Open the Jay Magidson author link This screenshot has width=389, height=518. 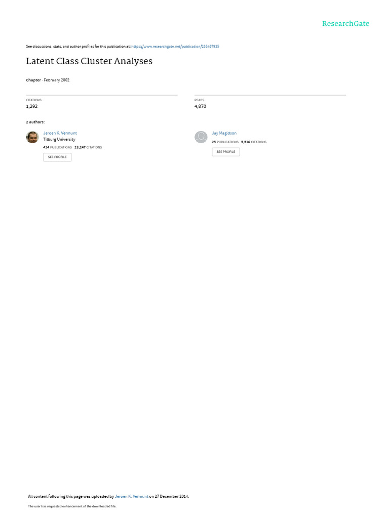[x=224, y=133]
